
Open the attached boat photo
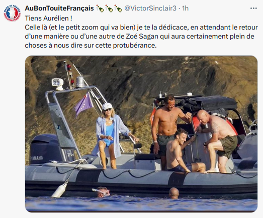click(x=141, y=134)
